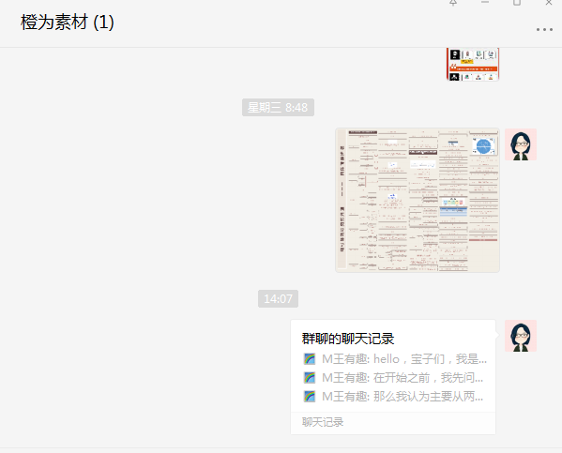Open the large mind-map image message
The height and width of the screenshot is (453, 562).
pyautogui.click(x=418, y=200)
